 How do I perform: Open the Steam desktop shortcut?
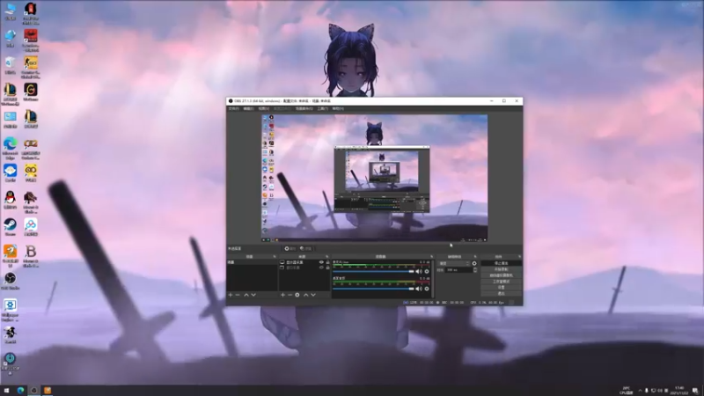tap(10, 227)
